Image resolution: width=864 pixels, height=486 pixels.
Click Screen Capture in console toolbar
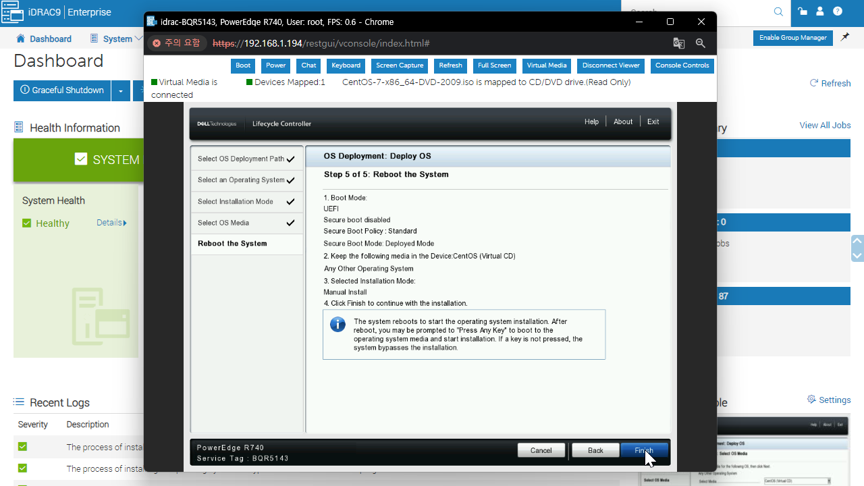(x=400, y=65)
